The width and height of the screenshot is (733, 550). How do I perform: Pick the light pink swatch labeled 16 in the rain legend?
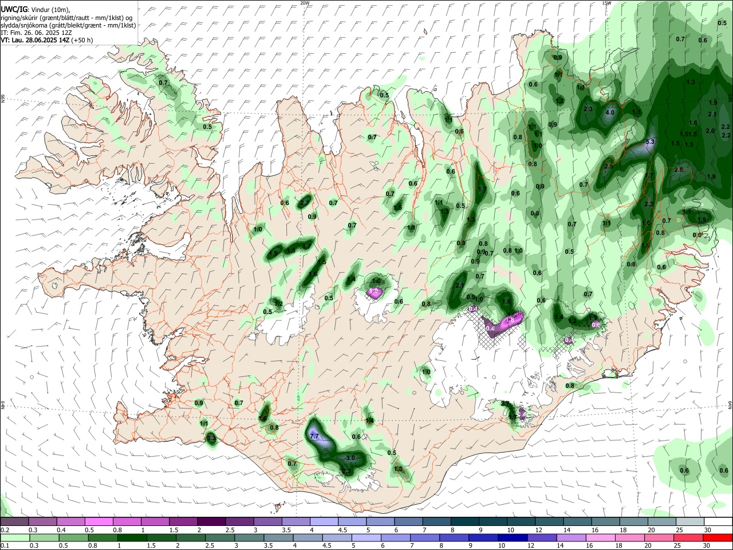pyautogui.click(x=601, y=537)
